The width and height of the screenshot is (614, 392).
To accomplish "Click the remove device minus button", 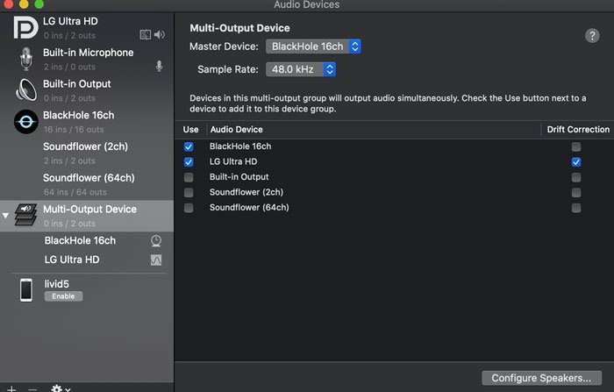I will pos(33,389).
